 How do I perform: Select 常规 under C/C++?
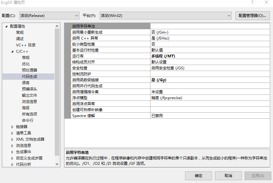point(26,57)
